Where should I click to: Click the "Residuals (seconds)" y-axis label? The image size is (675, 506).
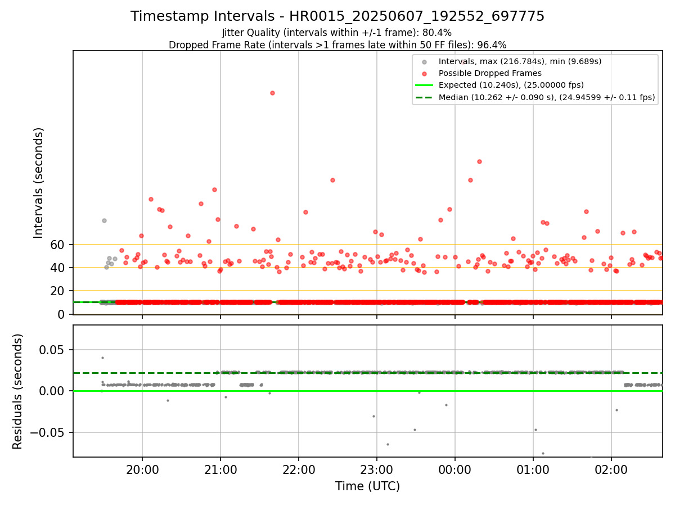[x=18, y=391]
